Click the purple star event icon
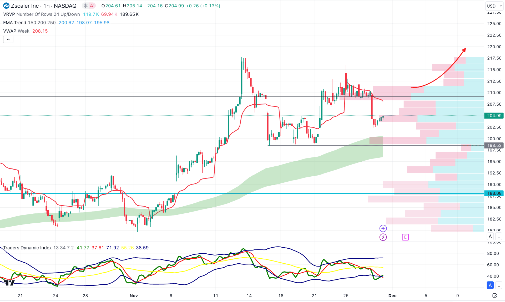Image resolution: width=505 pixels, height=302 pixels. pos(383,228)
